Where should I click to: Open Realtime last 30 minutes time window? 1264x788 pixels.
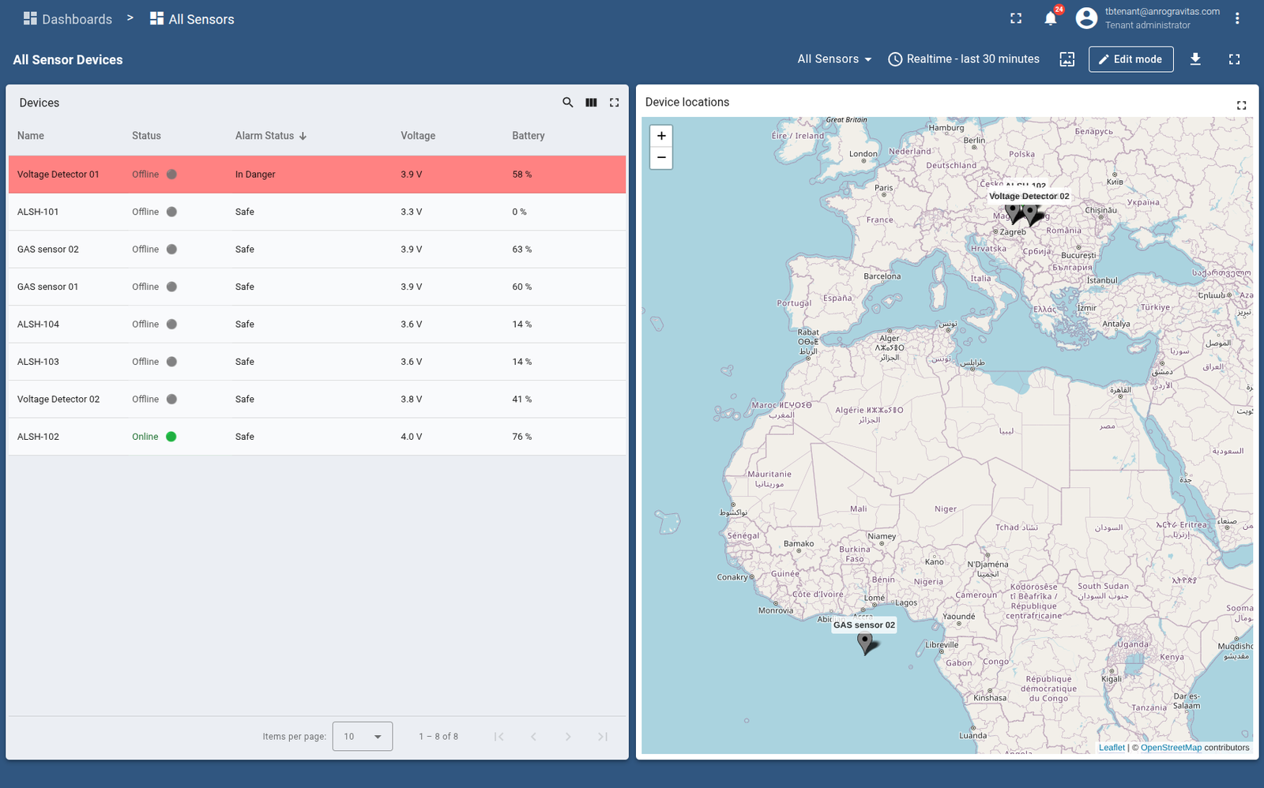coord(964,59)
